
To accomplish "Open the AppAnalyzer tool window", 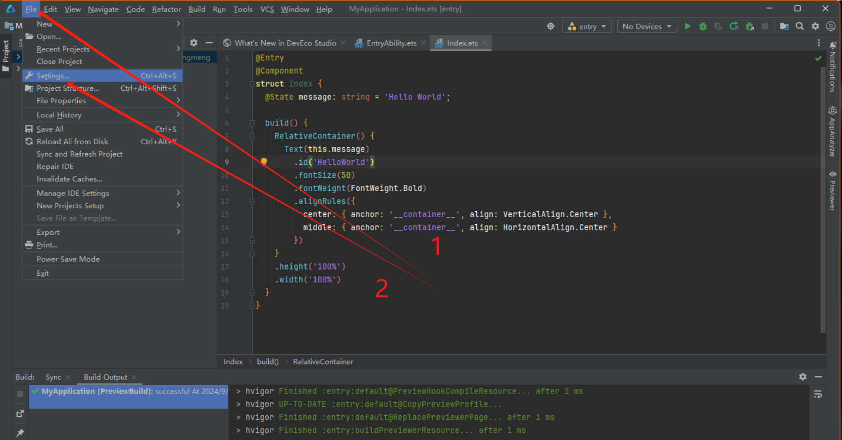I will coord(833,132).
